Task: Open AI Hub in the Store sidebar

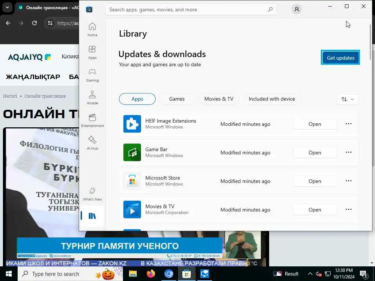Action: (92, 143)
